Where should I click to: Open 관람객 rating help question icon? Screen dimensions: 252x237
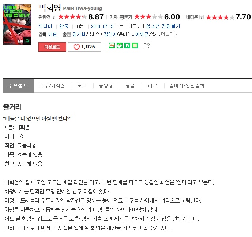(x=54, y=17)
